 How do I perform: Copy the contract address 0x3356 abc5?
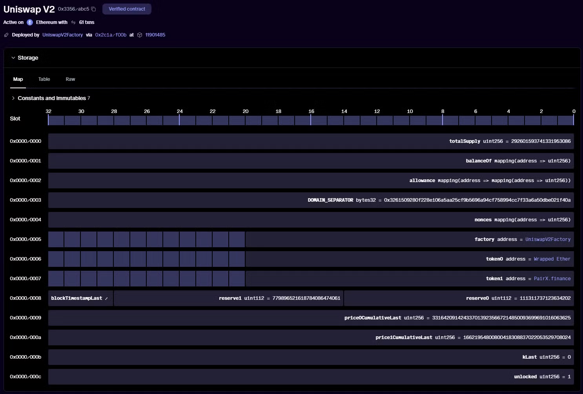93,9
